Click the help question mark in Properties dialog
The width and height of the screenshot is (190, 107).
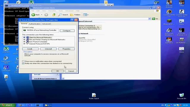tap(72, 20)
